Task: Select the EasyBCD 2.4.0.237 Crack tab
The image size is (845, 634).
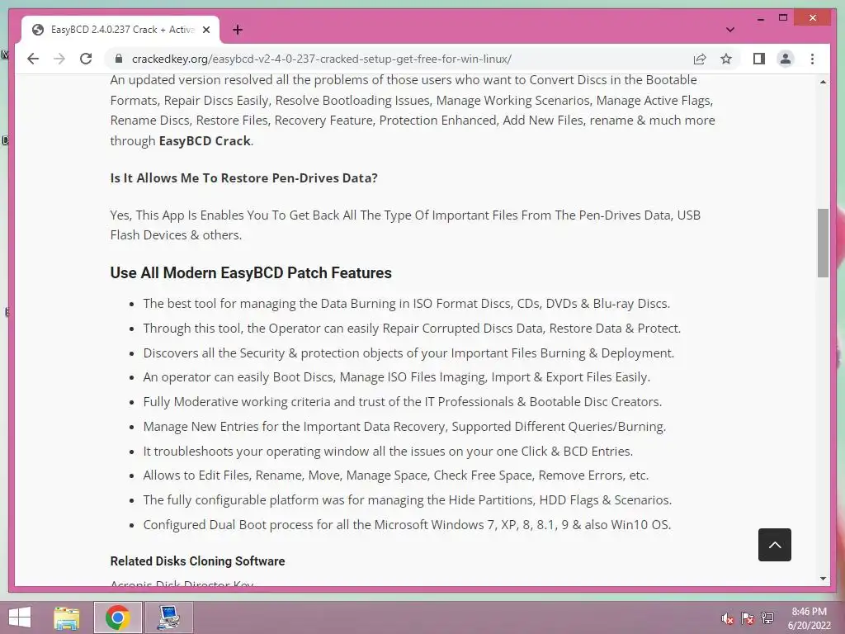Action: (120, 30)
